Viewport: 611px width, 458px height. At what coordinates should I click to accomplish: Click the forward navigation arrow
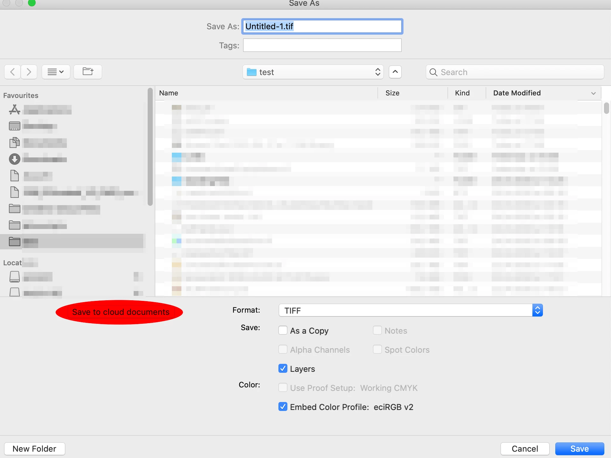pyautogui.click(x=29, y=72)
